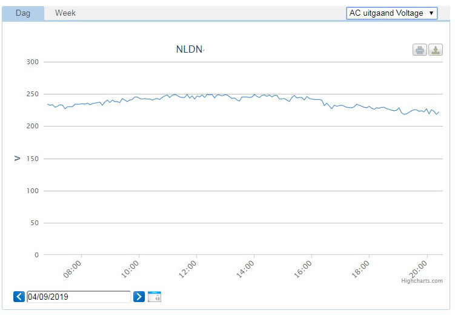Open the chart download menu icon
Viewport: 455px width, 316px height.
pyautogui.click(x=436, y=50)
